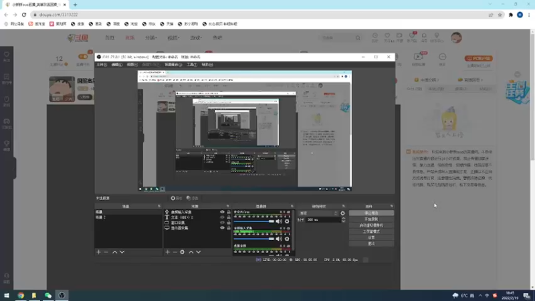
Task: Lock the Text (GDI+) 2 source
Action: pos(229,217)
